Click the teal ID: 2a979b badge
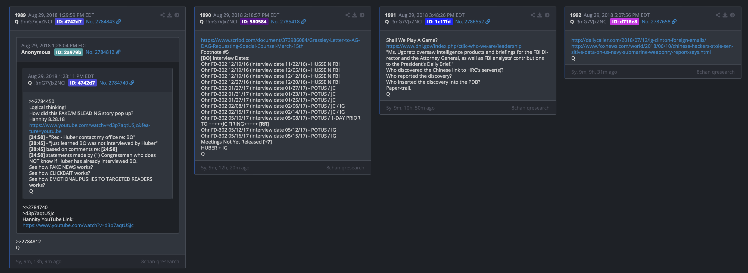748x273 pixels. pos(68,52)
